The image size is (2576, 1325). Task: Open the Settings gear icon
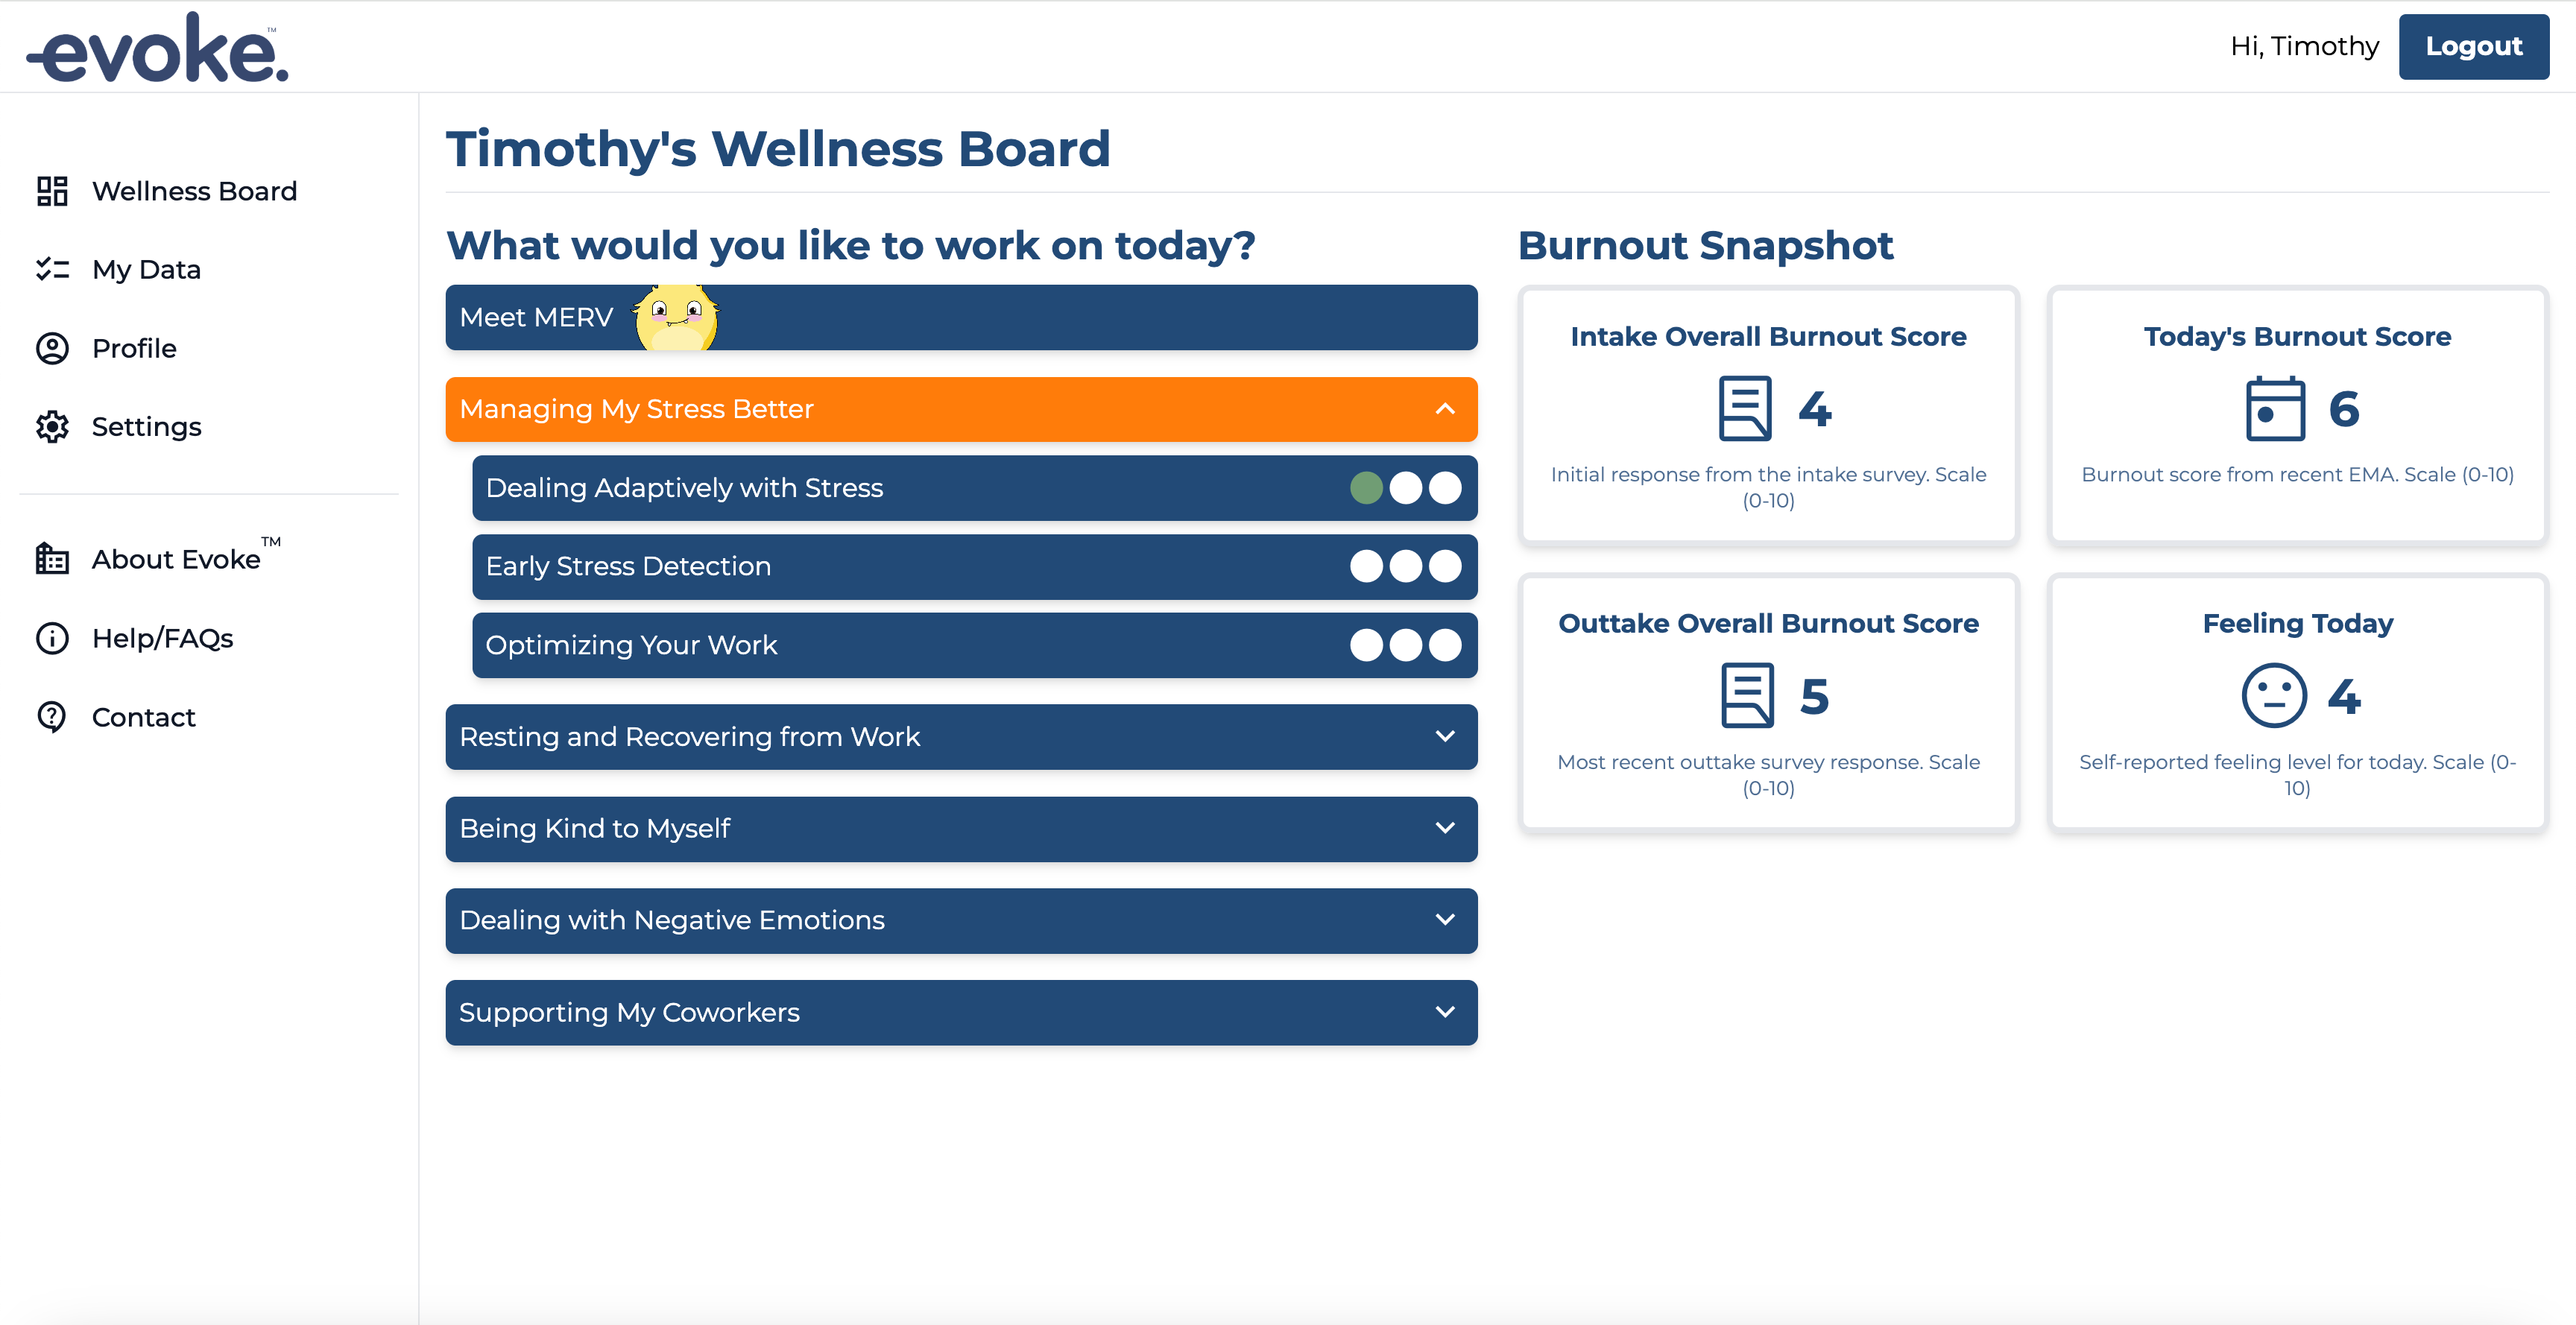(52, 427)
